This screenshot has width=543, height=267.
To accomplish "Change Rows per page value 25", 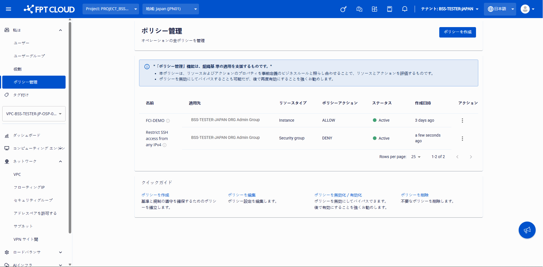I will pos(416,157).
